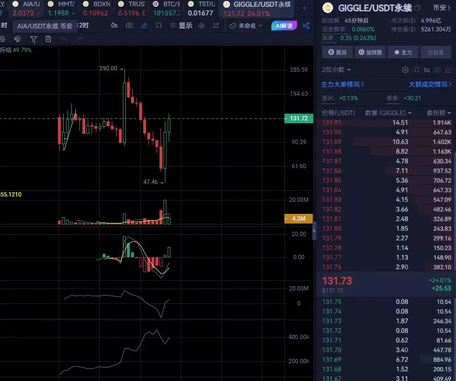Image resolution: width=456 pixels, height=381 pixels.
Task: Delete drawings with the trash icon
Action: 48,39
